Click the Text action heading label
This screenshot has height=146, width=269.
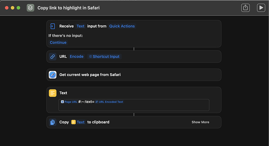pyautogui.click(x=63, y=93)
